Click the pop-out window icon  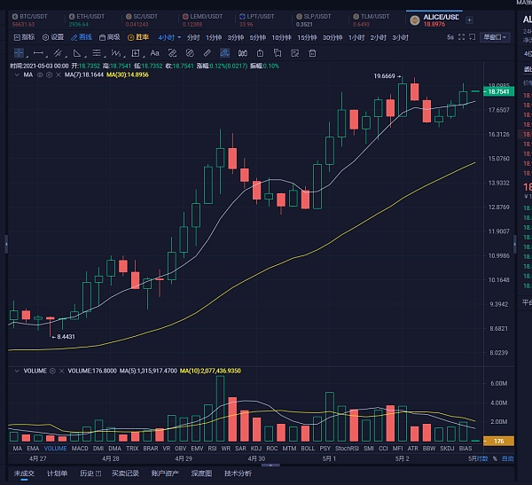[x=472, y=37]
